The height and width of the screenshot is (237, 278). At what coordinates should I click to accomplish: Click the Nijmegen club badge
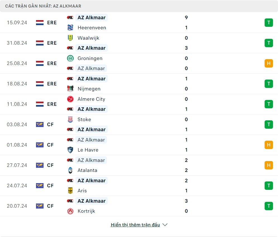pyautogui.click(x=70, y=89)
